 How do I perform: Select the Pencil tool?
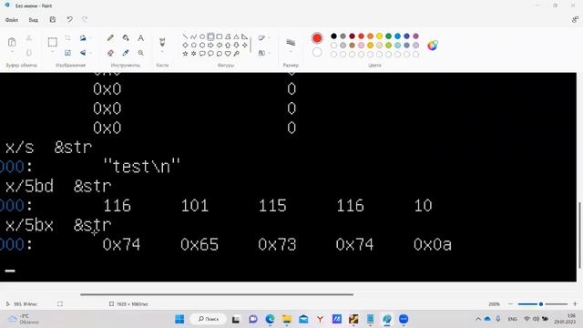110,38
